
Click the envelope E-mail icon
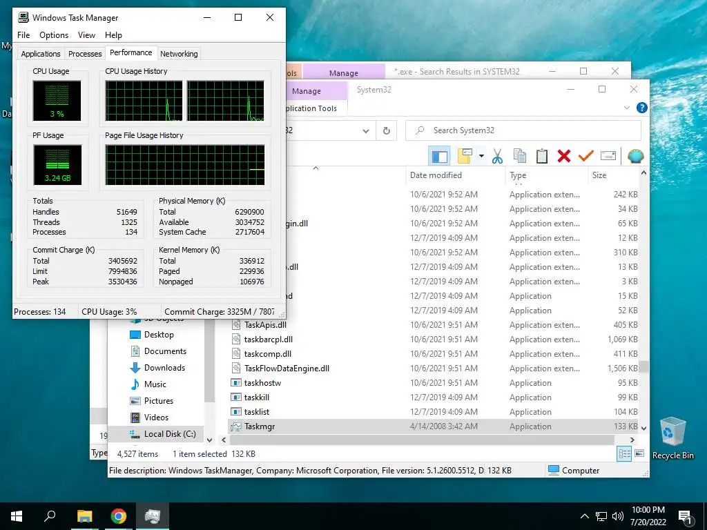pyautogui.click(x=608, y=156)
